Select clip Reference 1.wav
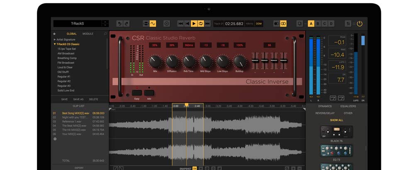The width and height of the screenshot is (415, 170). (78, 121)
